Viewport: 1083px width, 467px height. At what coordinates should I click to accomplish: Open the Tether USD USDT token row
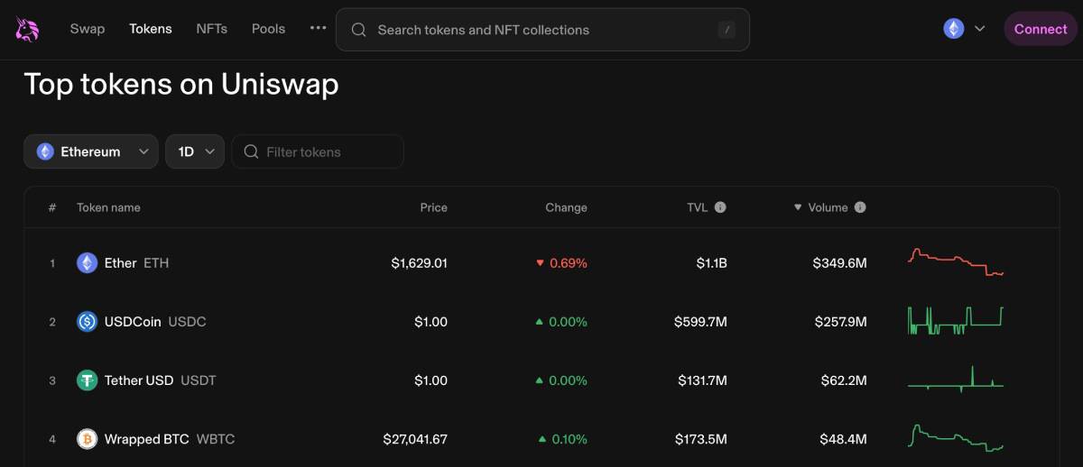click(x=541, y=380)
